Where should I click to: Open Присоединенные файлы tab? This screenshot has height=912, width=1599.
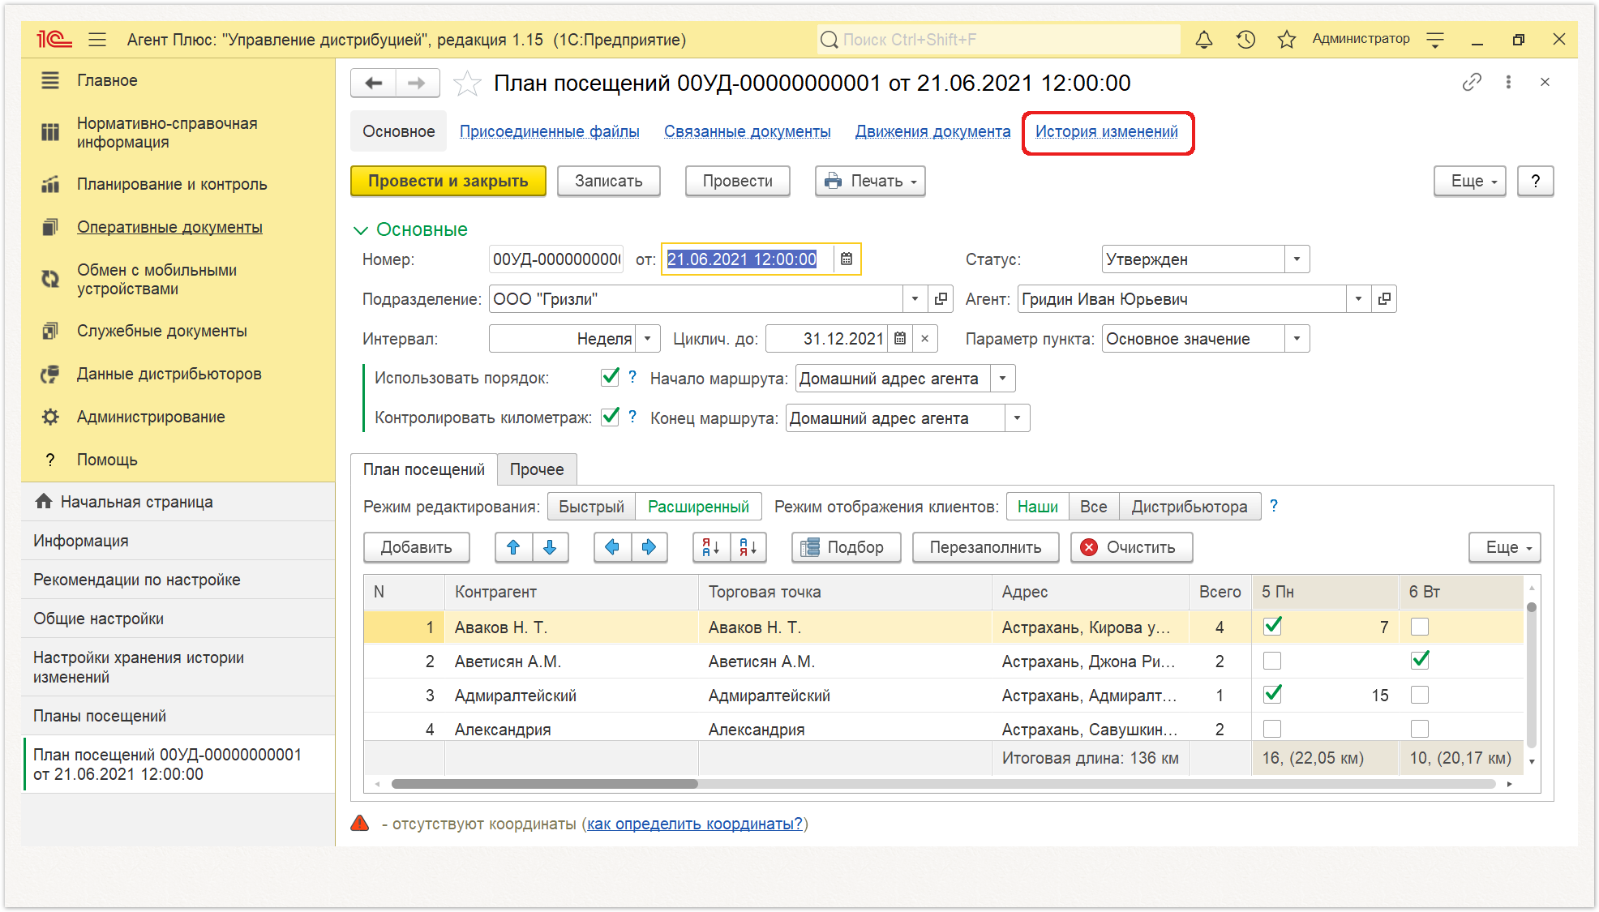coord(549,131)
